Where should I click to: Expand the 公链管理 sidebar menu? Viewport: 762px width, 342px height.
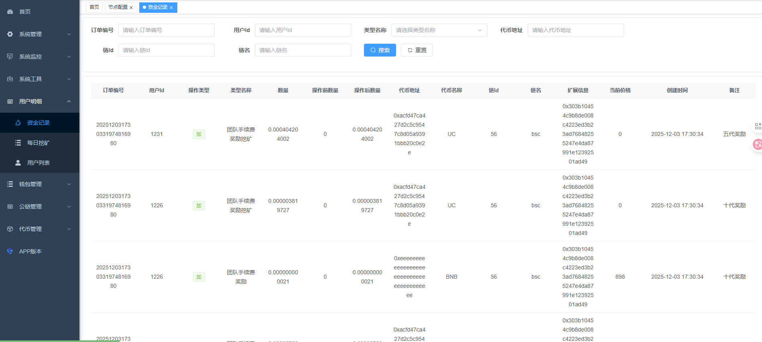point(40,206)
